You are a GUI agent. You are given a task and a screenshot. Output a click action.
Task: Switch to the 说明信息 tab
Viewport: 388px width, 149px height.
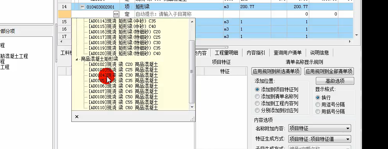click(319, 53)
